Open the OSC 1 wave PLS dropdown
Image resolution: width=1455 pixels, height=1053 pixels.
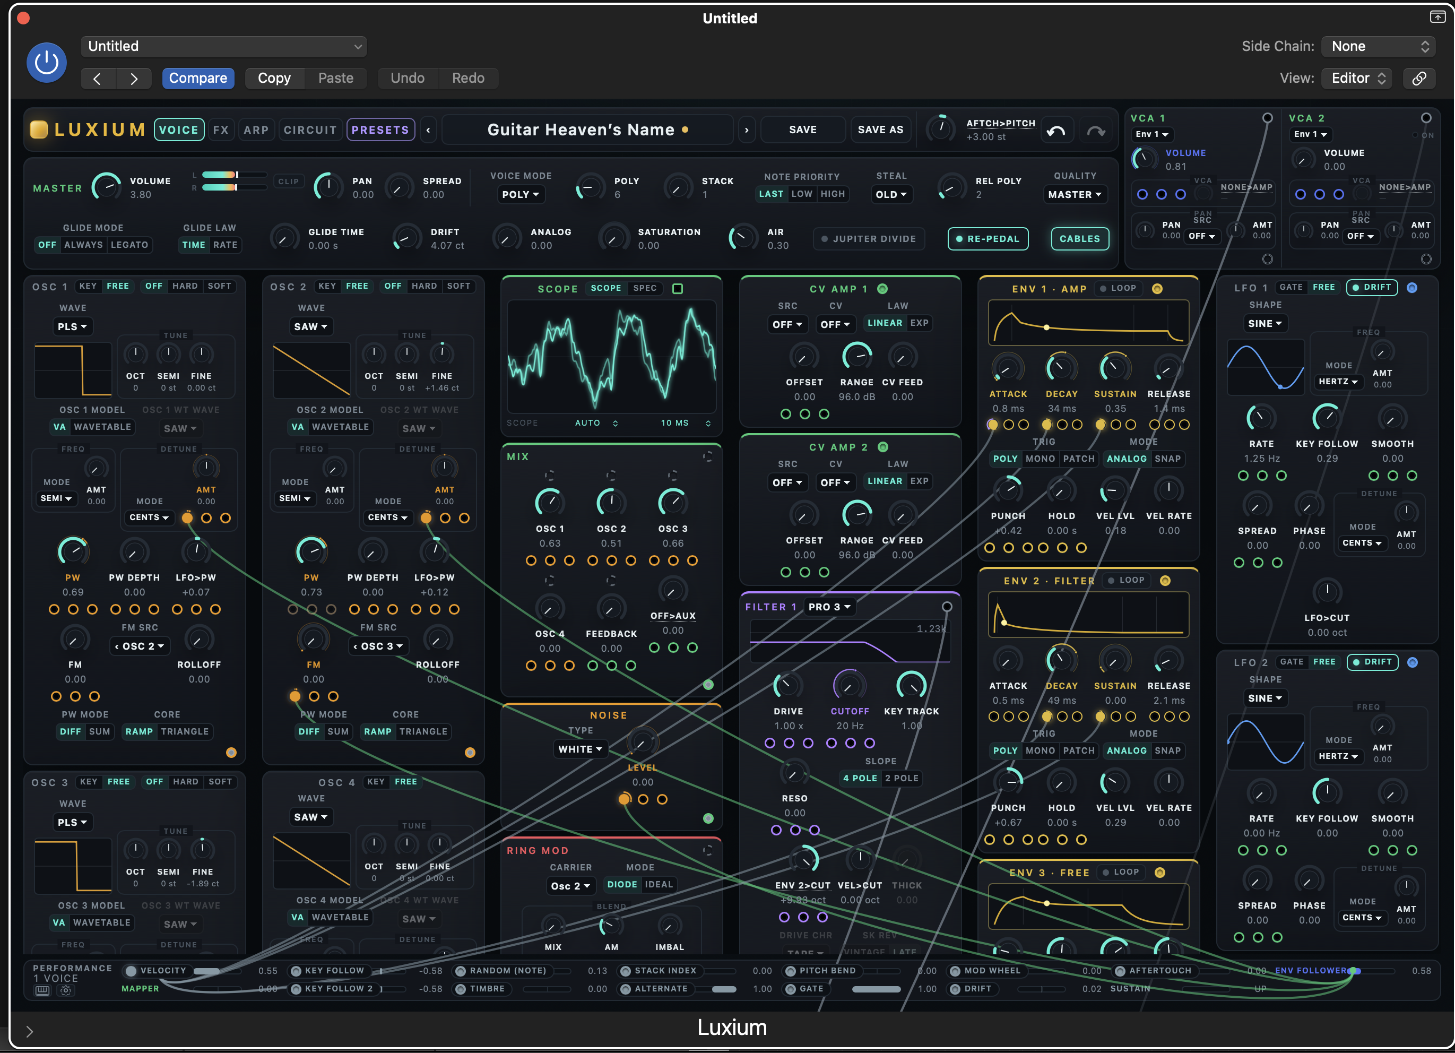72,326
